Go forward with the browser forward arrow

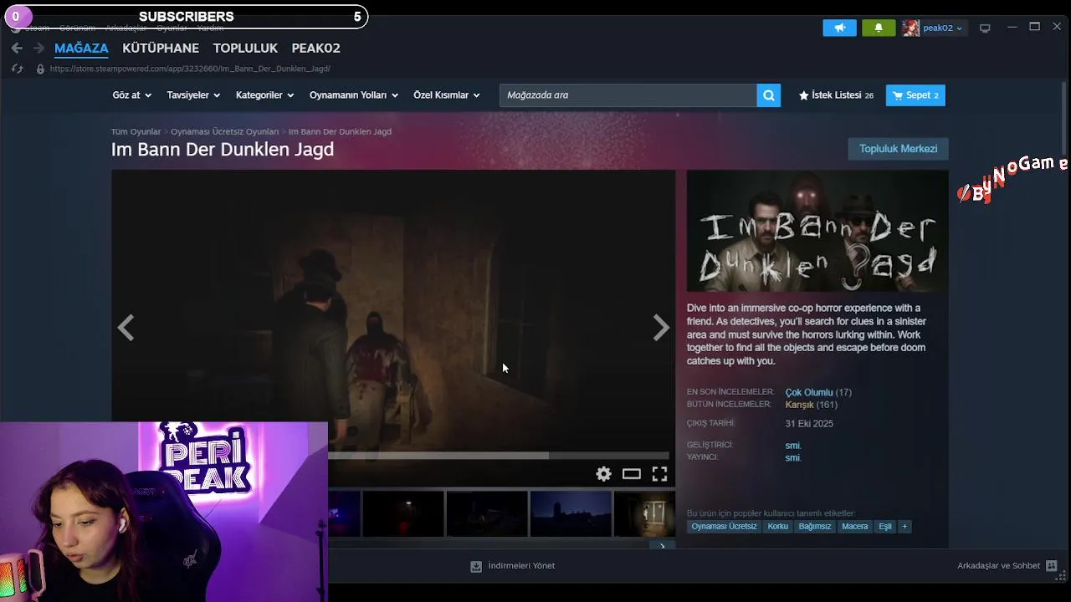coord(38,48)
